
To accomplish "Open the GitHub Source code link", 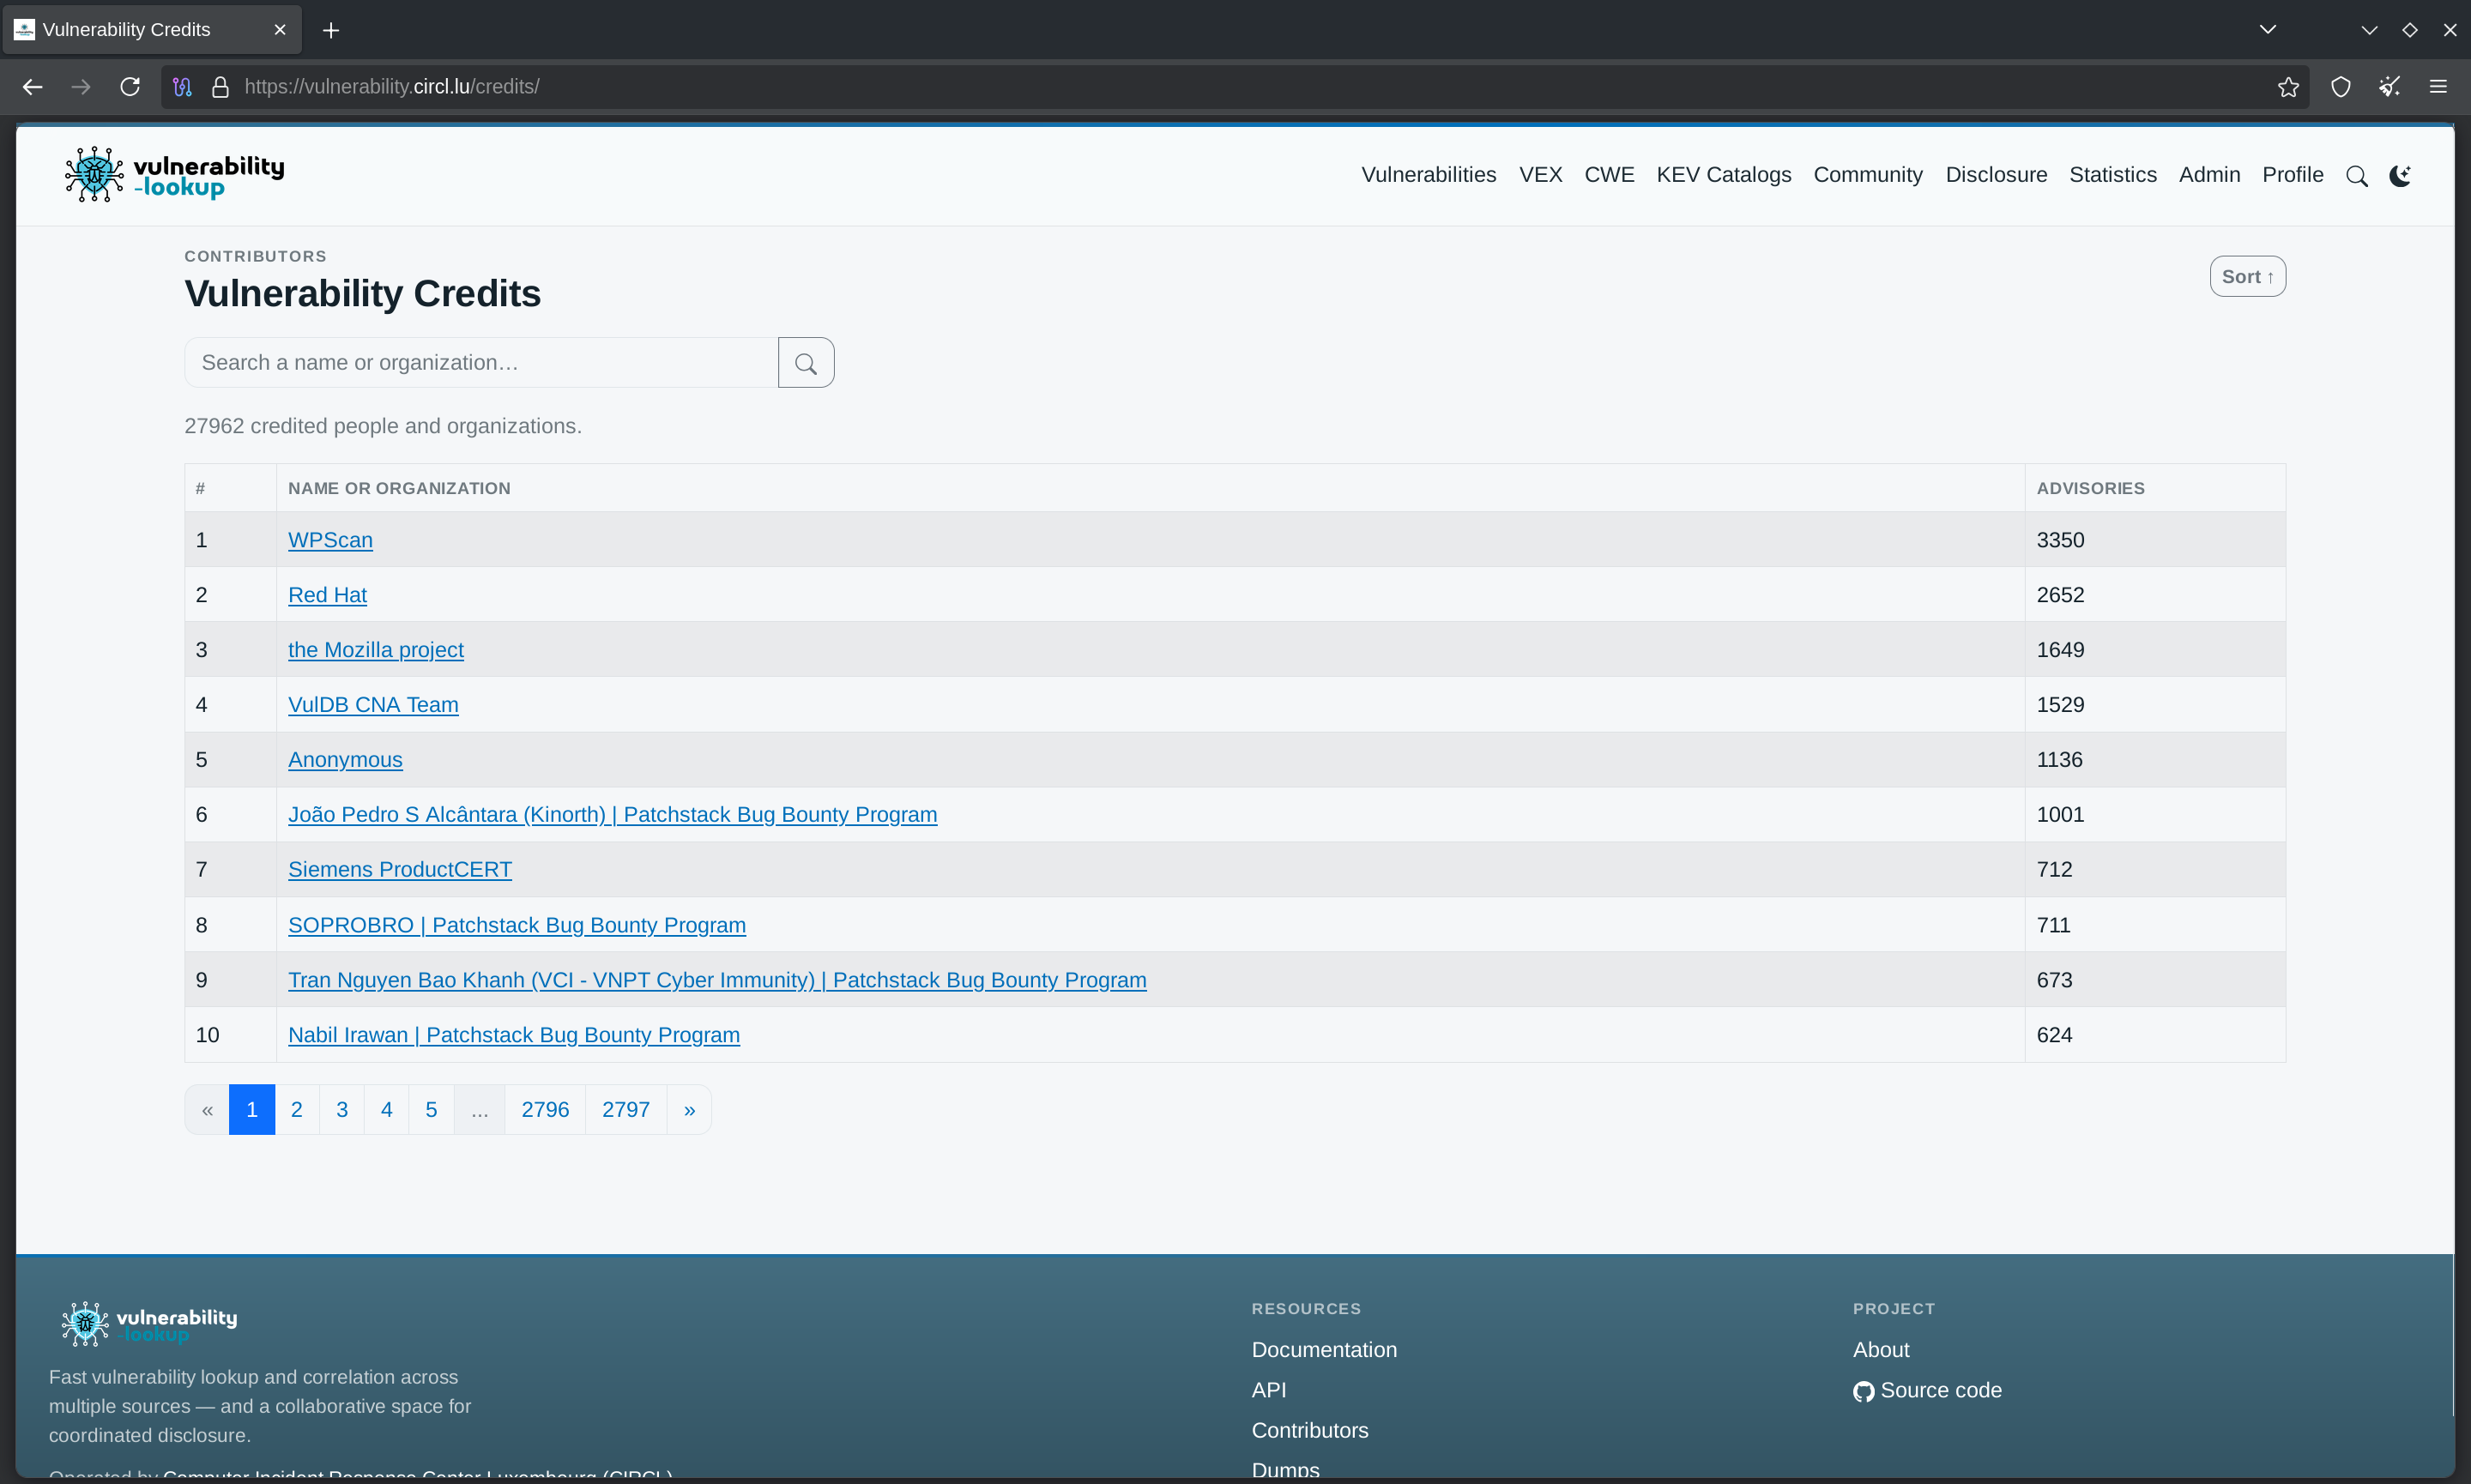I will [x=1928, y=1391].
